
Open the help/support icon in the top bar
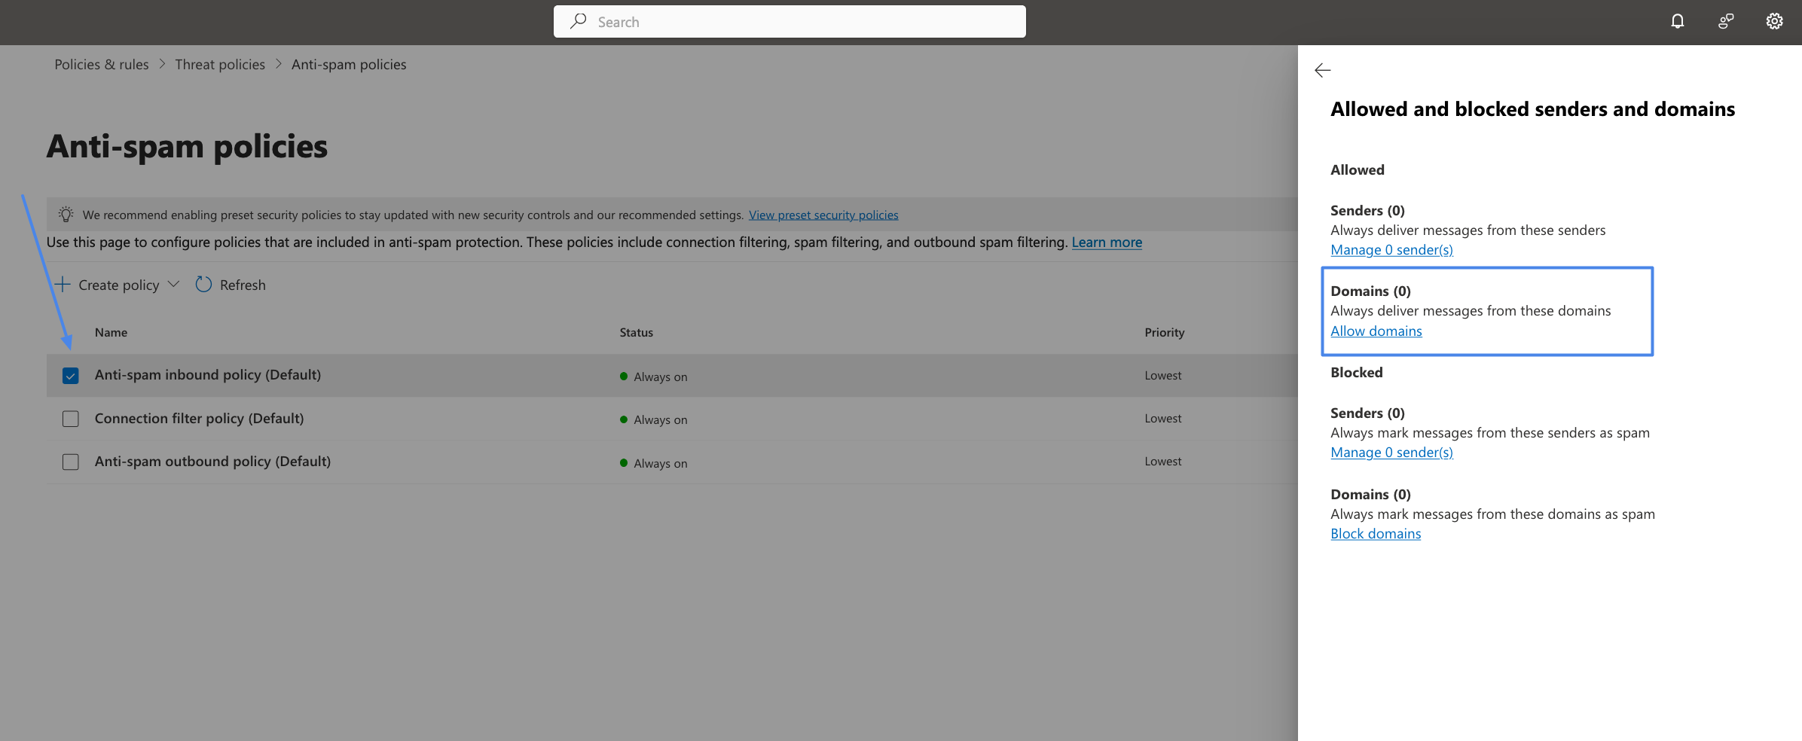[x=1726, y=21]
